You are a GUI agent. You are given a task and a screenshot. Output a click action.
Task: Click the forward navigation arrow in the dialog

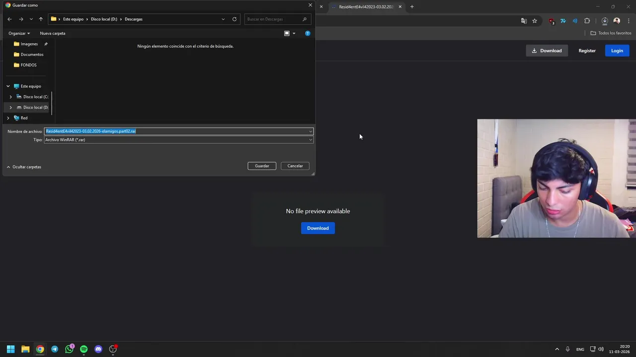pos(21,19)
